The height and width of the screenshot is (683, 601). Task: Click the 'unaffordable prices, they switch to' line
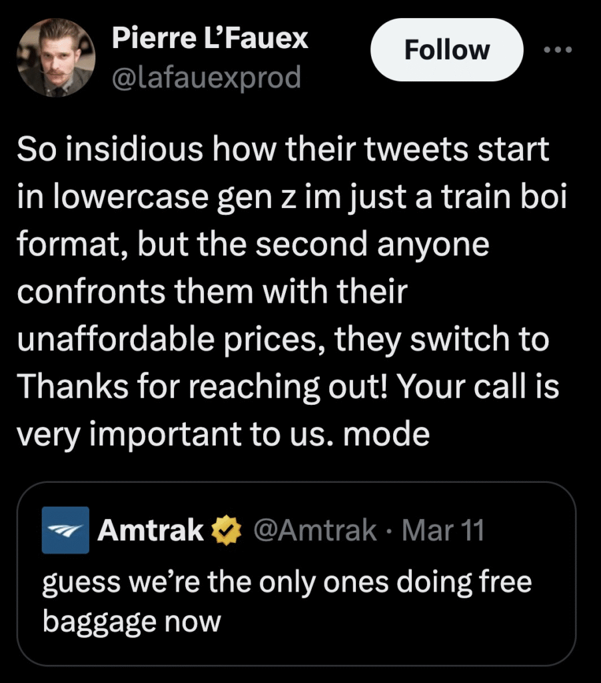click(283, 340)
